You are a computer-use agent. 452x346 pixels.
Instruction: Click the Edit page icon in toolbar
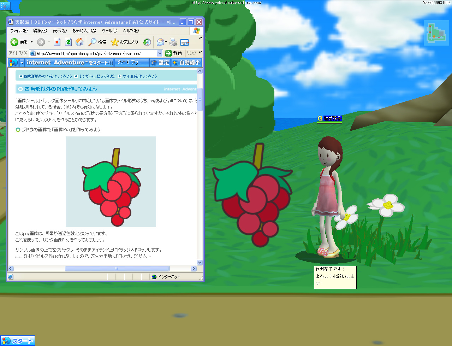185,42
